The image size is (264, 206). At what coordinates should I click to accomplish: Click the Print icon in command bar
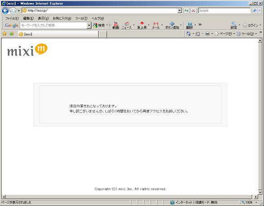point(207,34)
